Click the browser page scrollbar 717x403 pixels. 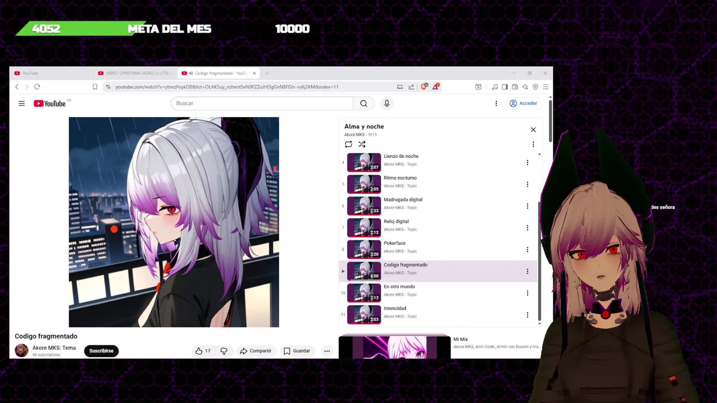pos(551,120)
